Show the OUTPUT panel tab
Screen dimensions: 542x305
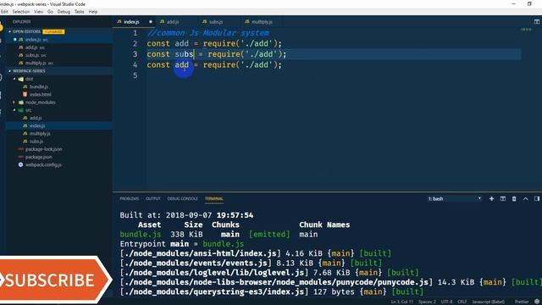point(153,199)
